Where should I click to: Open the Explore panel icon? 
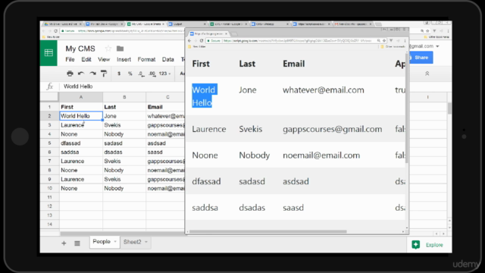(416, 244)
